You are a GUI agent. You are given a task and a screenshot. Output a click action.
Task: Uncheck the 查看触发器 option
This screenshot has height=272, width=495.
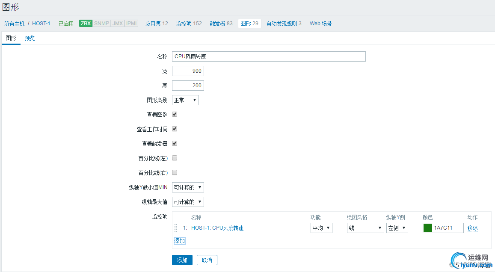click(x=174, y=143)
